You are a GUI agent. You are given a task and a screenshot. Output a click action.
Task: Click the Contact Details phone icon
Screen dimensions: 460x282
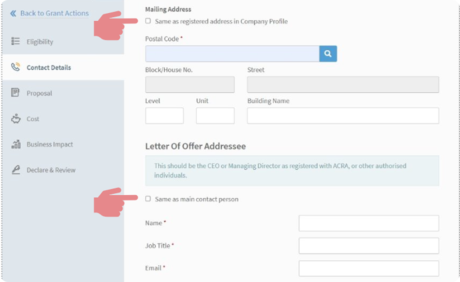pyautogui.click(x=16, y=67)
